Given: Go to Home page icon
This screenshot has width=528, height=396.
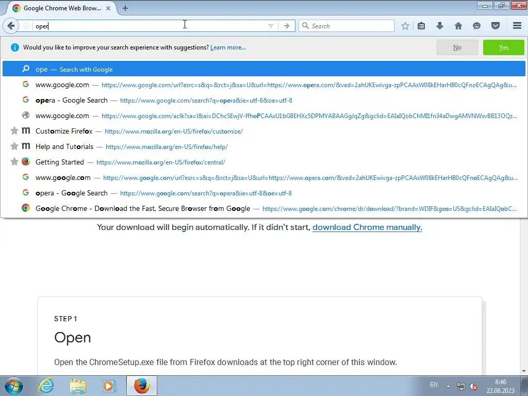Looking at the screenshot, I should click(458, 26).
